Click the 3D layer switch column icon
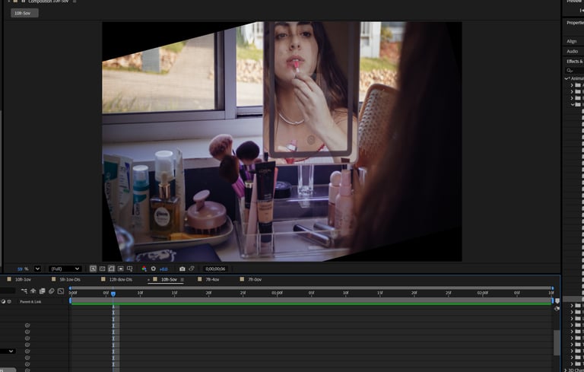 (9, 301)
